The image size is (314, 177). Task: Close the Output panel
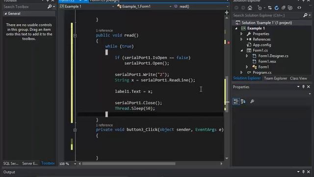point(309,172)
